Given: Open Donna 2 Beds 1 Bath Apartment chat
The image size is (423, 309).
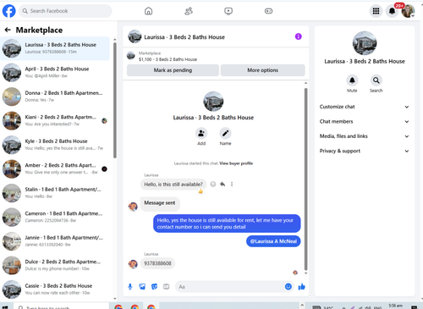Looking at the screenshot, I should [55, 97].
